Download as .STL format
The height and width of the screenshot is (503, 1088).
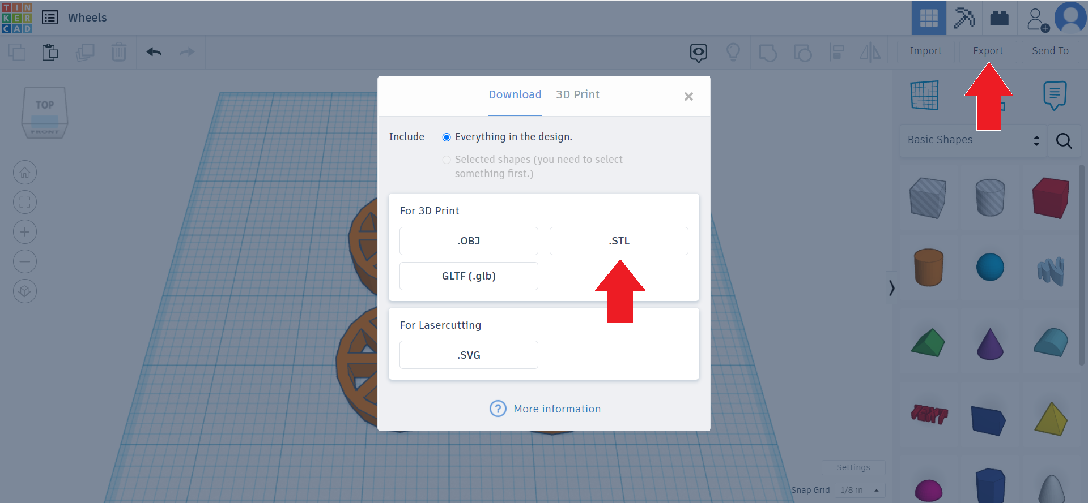[619, 241]
